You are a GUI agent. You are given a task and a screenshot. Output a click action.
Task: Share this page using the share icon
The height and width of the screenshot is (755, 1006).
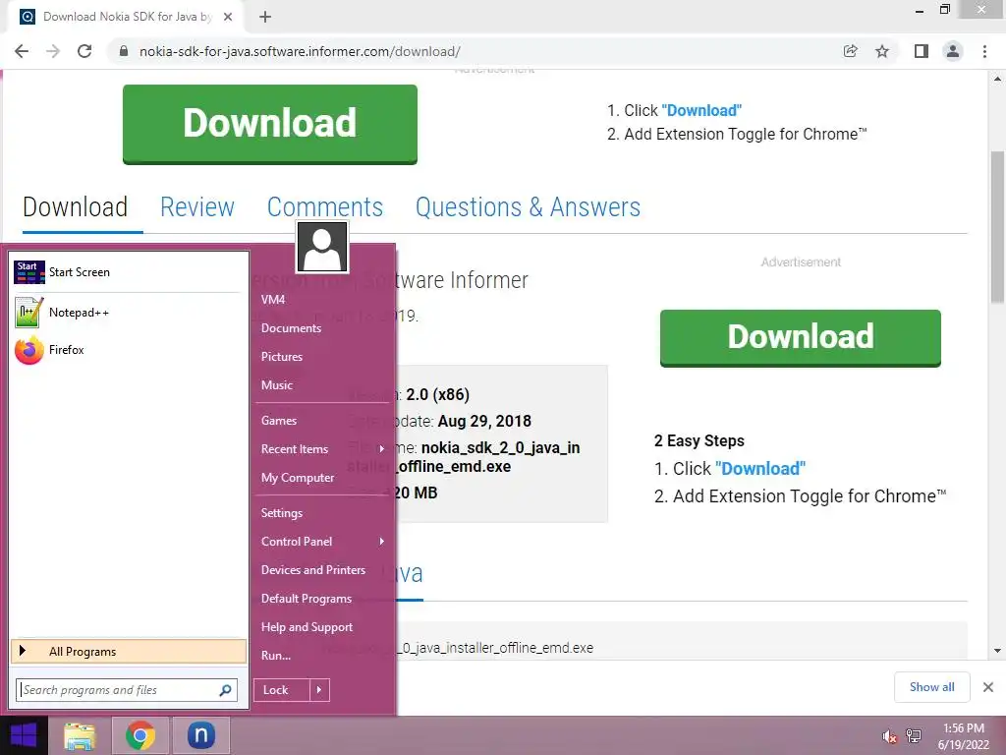850,51
